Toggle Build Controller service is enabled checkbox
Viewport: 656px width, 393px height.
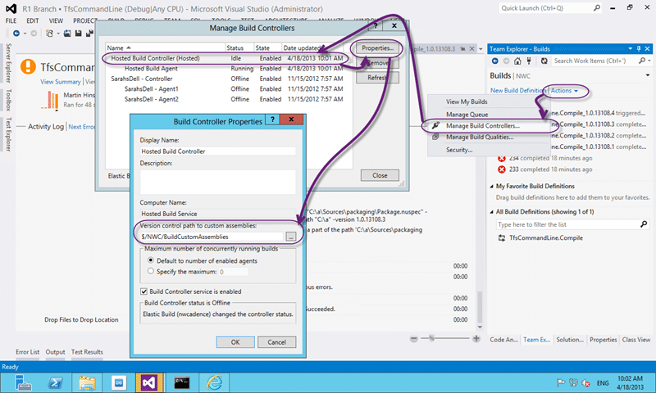(143, 291)
